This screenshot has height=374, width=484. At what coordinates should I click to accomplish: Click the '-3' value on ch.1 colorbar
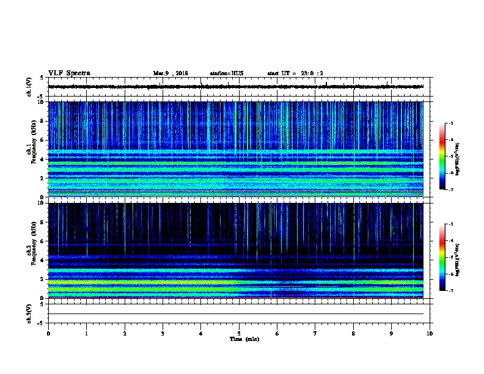(450, 123)
